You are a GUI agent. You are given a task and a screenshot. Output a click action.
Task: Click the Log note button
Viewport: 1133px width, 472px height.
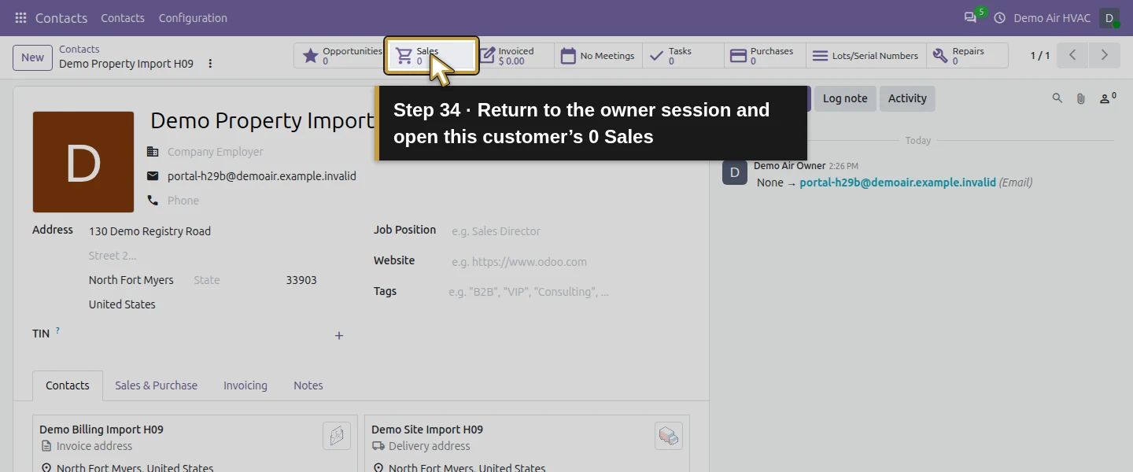click(845, 98)
